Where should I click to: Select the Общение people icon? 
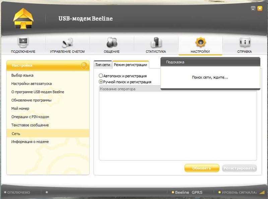pos(112,42)
